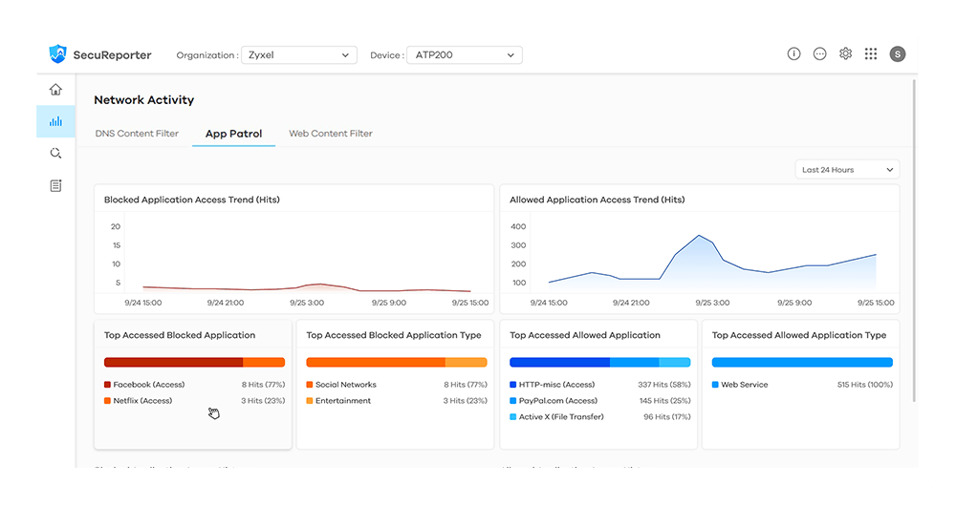Click the HTTP-misc (Access) label
This screenshot has width=956, height=506.
click(x=556, y=385)
